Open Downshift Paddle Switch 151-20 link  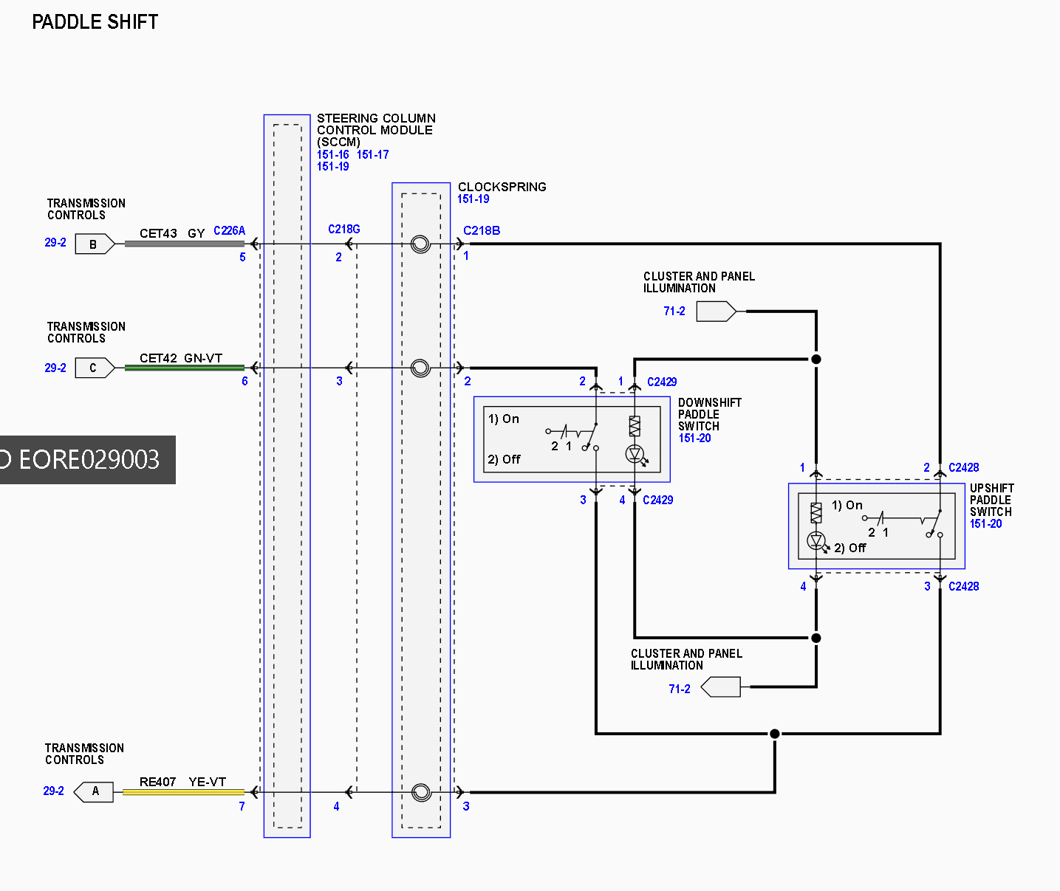pyautogui.click(x=694, y=438)
